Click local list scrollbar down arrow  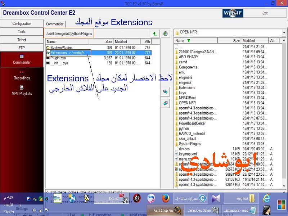tap(284, 186)
